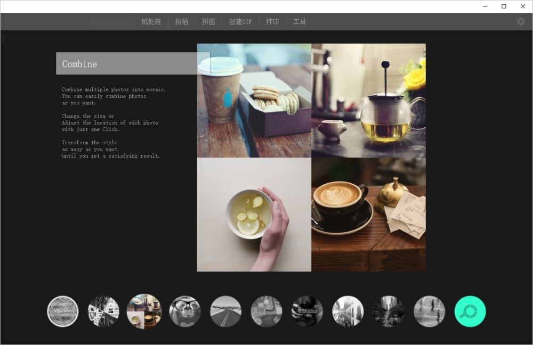Click the Combine title banner
This screenshot has height=345, width=533.
[x=133, y=63]
